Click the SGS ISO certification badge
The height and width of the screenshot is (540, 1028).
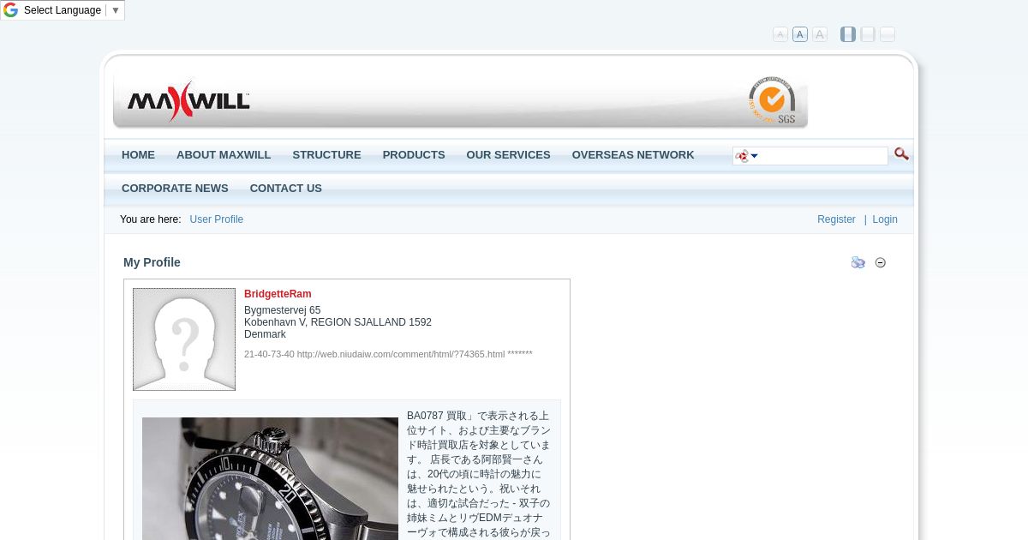pyautogui.click(x=772, y=100)
